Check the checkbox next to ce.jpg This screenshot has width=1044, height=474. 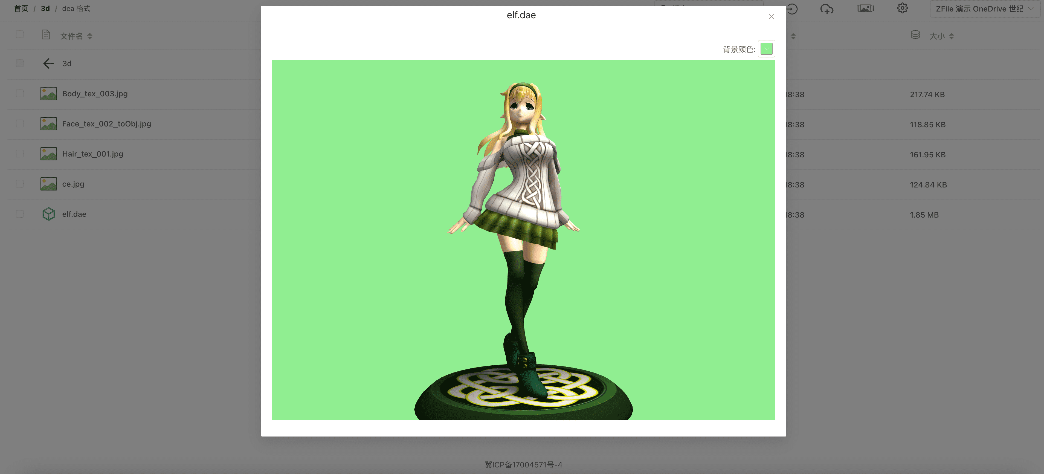coord(19,184)
